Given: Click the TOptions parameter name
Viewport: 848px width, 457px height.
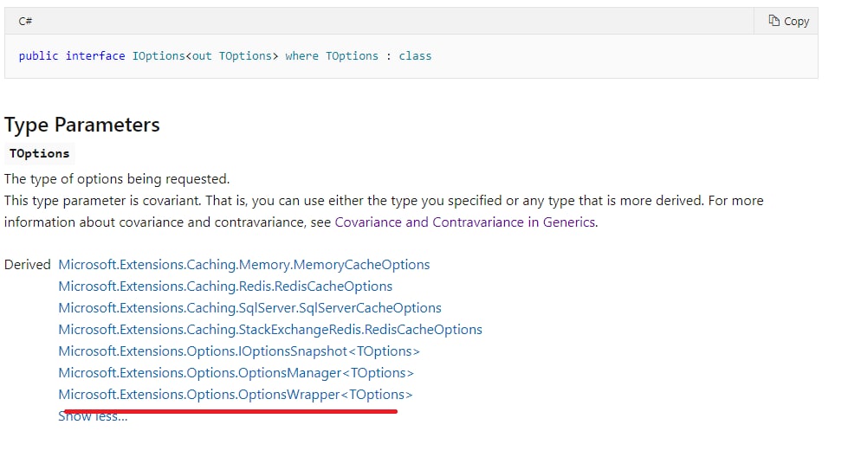Looking at the screenshot, I should coord(40,153).
